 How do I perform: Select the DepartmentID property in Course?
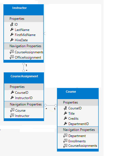point(79,124)
